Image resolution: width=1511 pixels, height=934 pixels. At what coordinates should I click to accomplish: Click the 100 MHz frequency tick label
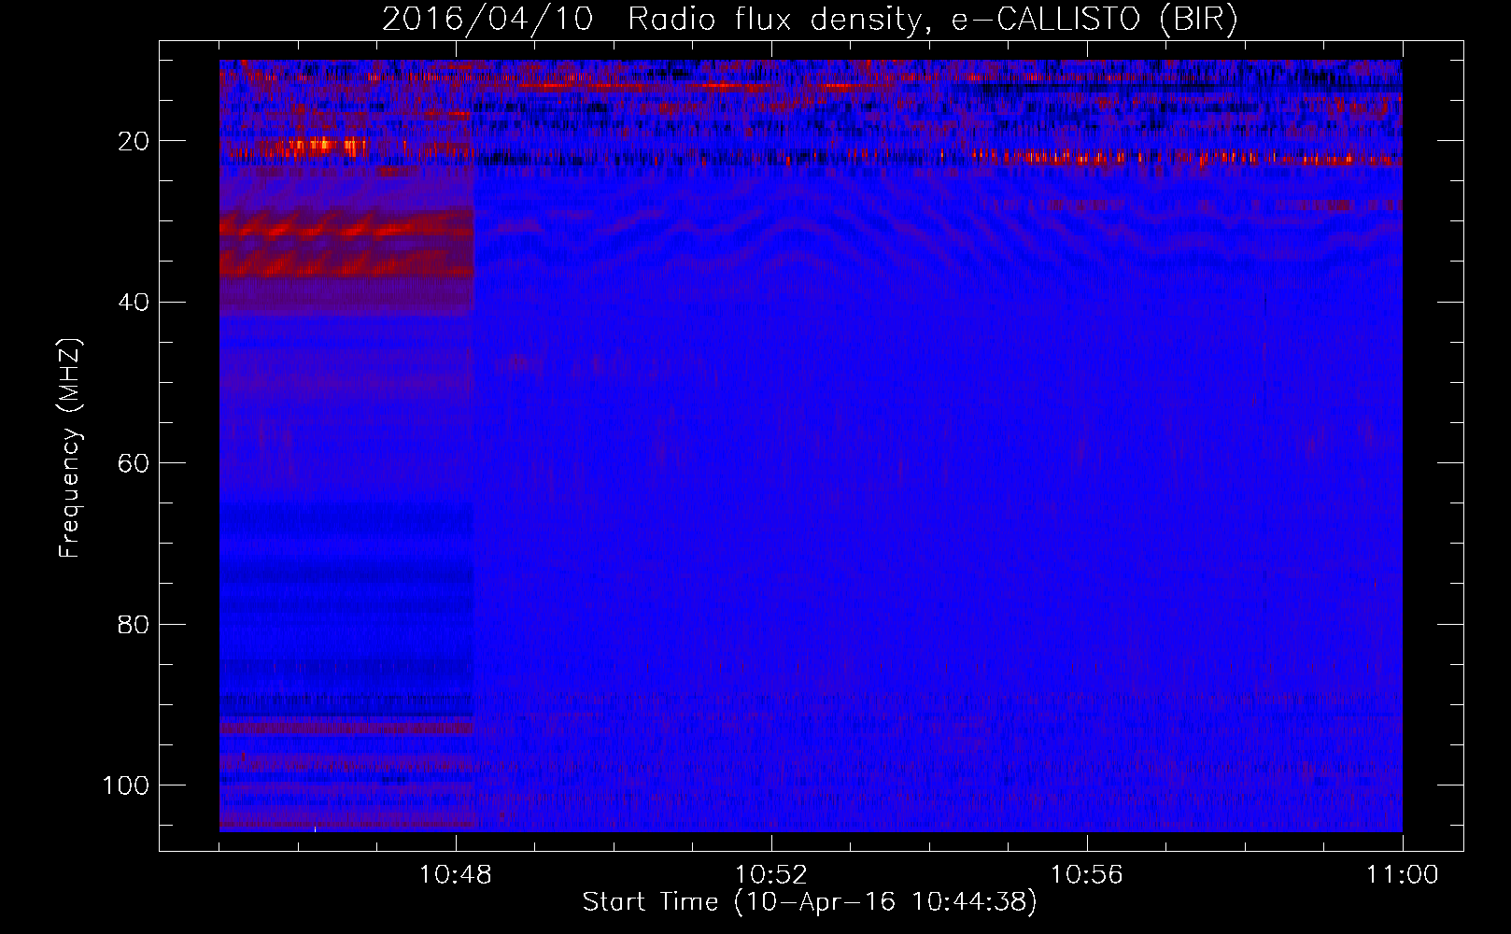[126, 785]
